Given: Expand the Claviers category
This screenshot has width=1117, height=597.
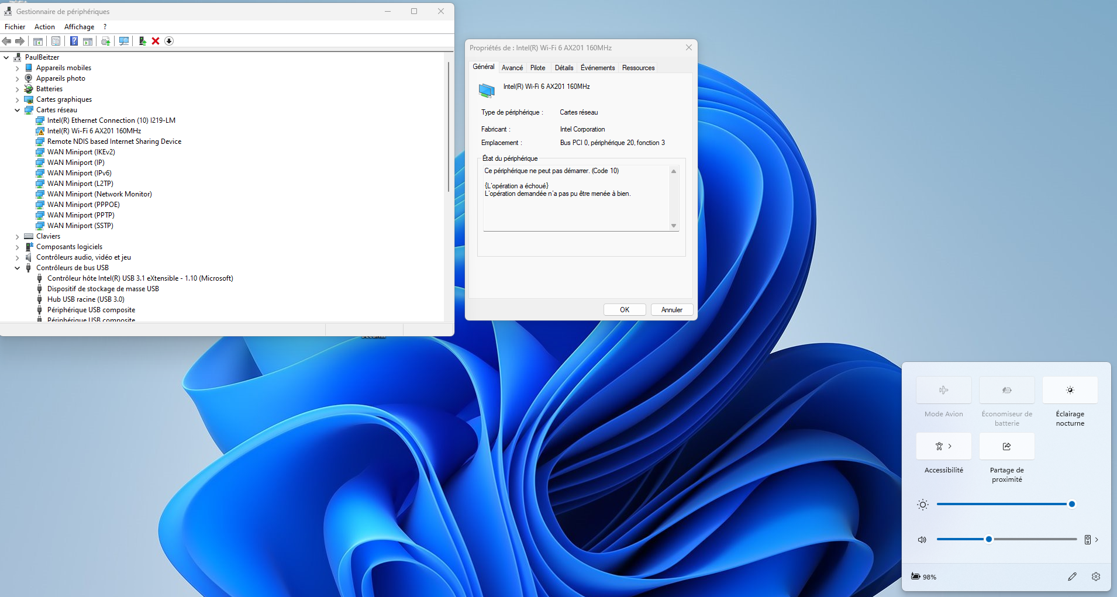Looking at the screenshot, I should tap(16, 236).
